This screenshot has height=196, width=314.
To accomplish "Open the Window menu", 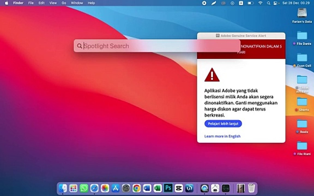I will pos(77,3).
